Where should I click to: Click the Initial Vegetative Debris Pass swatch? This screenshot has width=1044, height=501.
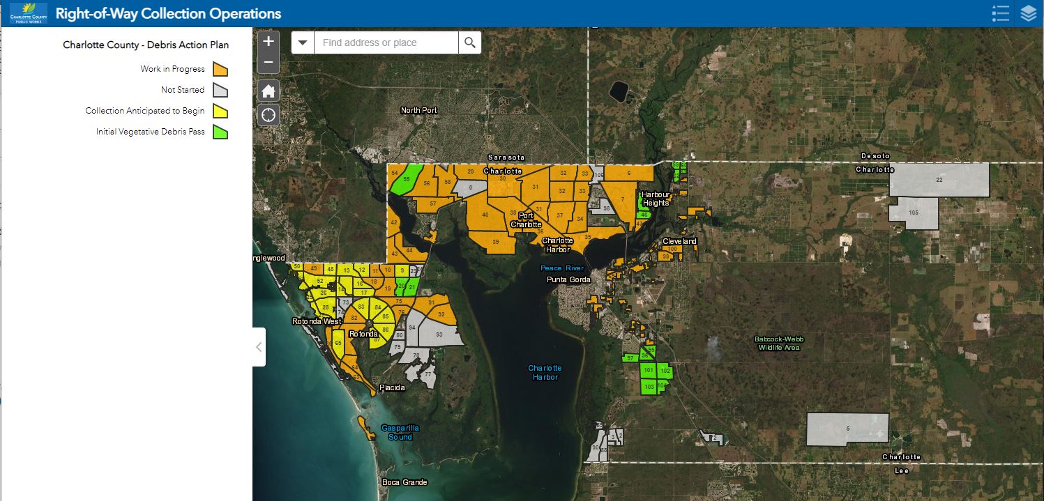[220, 132]
